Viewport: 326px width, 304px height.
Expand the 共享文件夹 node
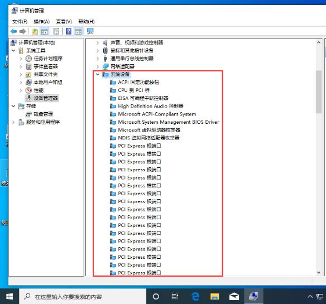pyautogui.click(x=21, y=74)
